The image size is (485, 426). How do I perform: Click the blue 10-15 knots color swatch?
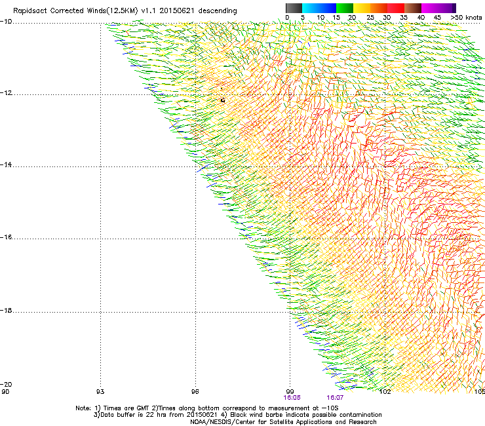[328, 8]
